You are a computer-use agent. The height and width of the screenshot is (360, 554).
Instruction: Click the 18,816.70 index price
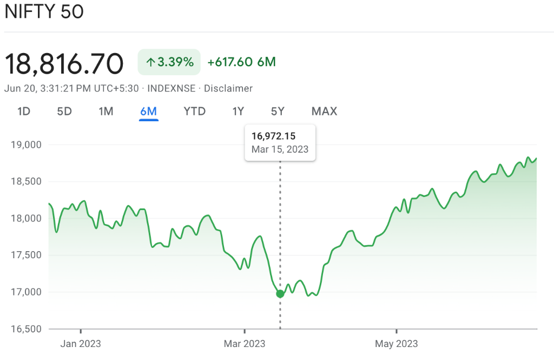[x=64, y=63]
